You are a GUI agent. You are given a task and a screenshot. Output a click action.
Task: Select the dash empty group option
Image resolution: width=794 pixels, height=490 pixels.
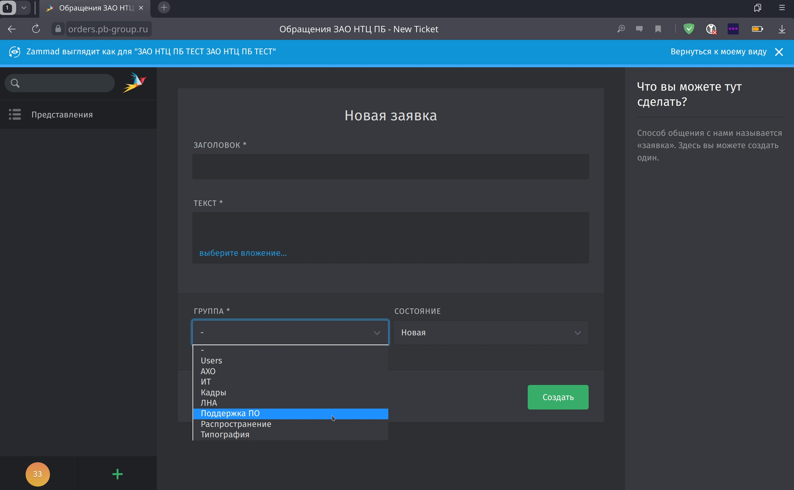pyautogui.click(x=290, y=350)
